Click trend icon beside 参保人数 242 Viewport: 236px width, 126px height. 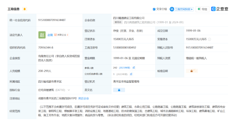pos(134,68)
